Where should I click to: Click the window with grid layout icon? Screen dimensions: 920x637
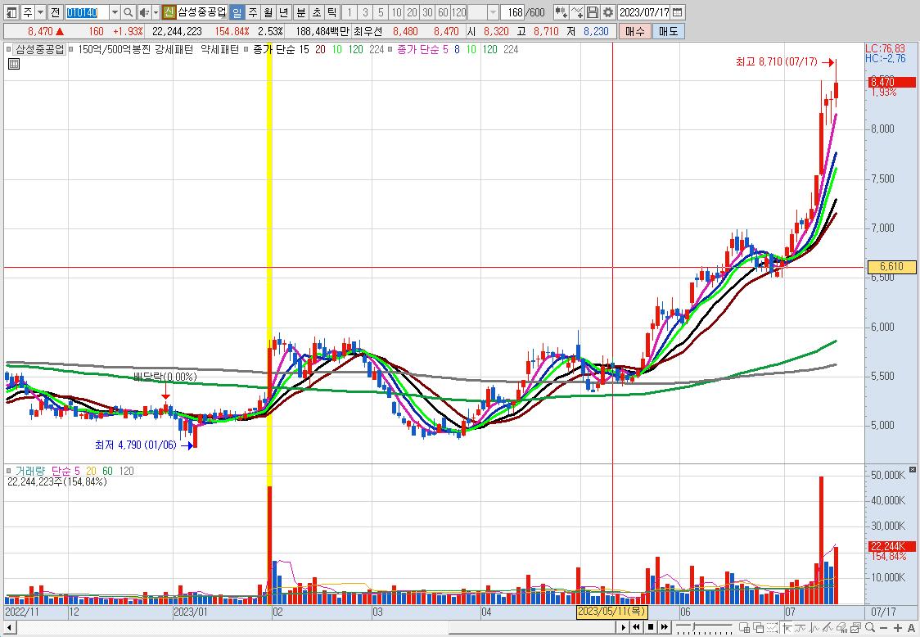(x=745, y=628)
